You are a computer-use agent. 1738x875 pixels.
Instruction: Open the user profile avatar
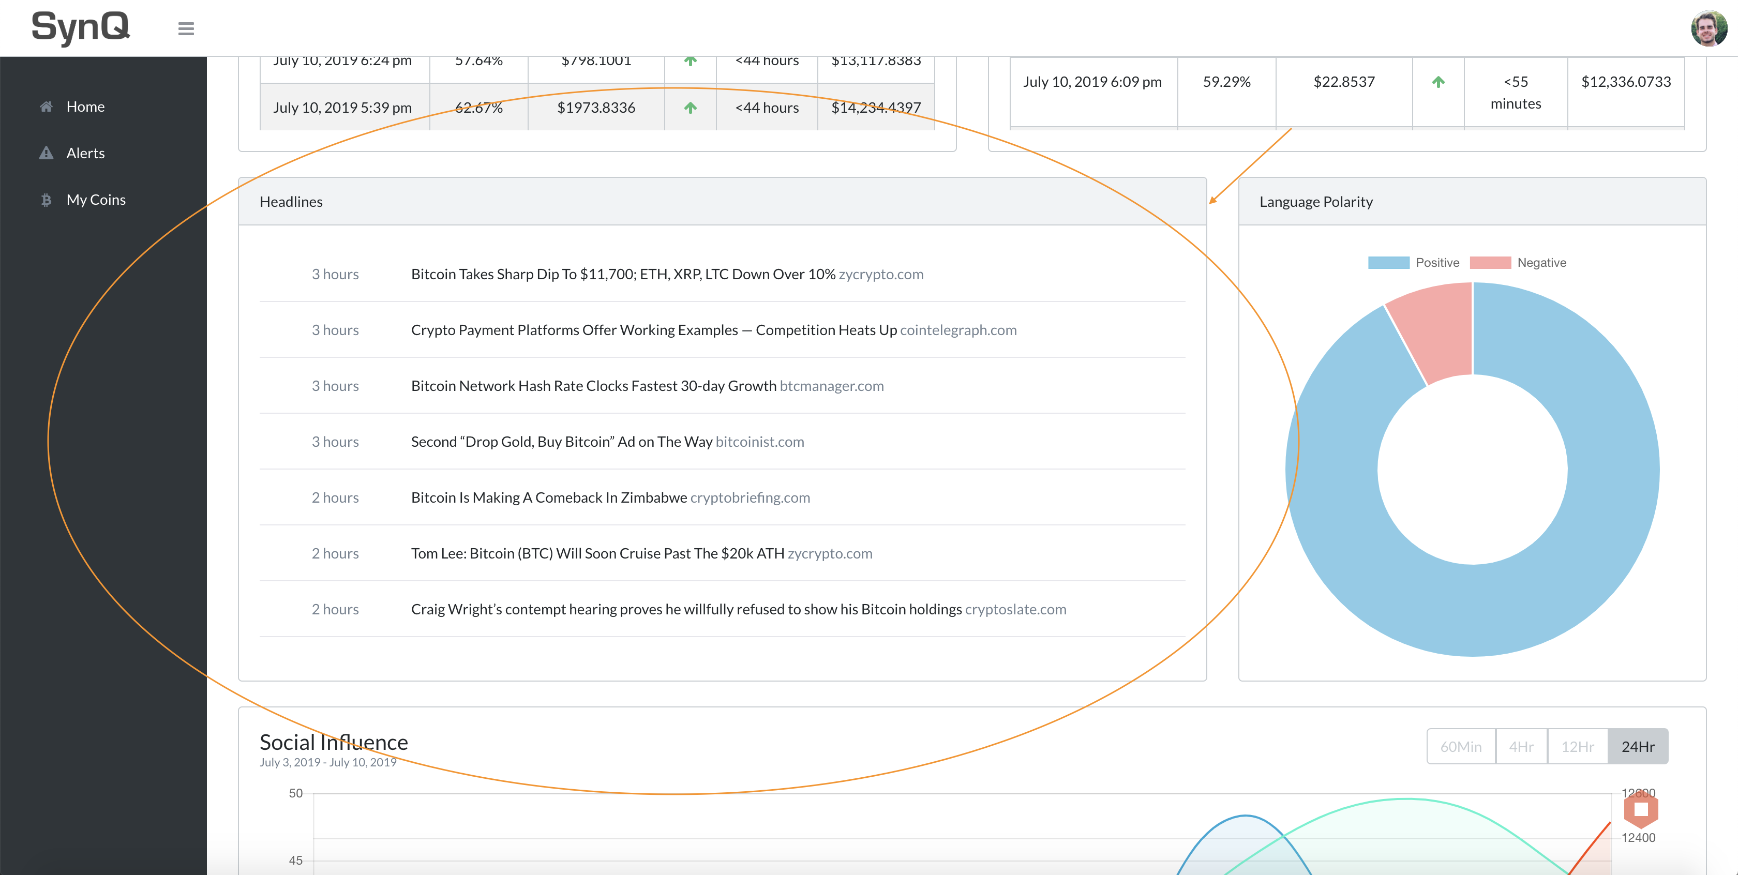point(1709,28)
